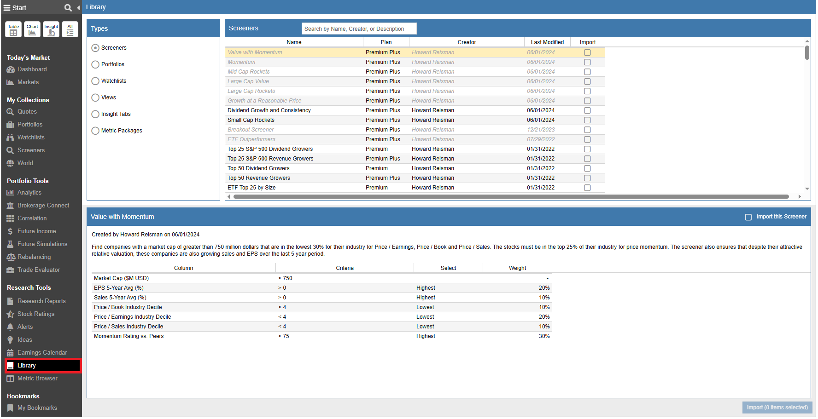Viewport: 818px width, 419px height.
Task: Open the search magnifier in Start bar
Action: 68,8
